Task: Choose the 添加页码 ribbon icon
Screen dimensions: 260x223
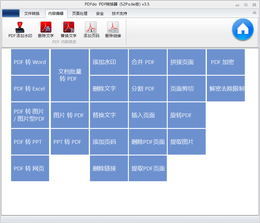Action: (x=91, y=27)
